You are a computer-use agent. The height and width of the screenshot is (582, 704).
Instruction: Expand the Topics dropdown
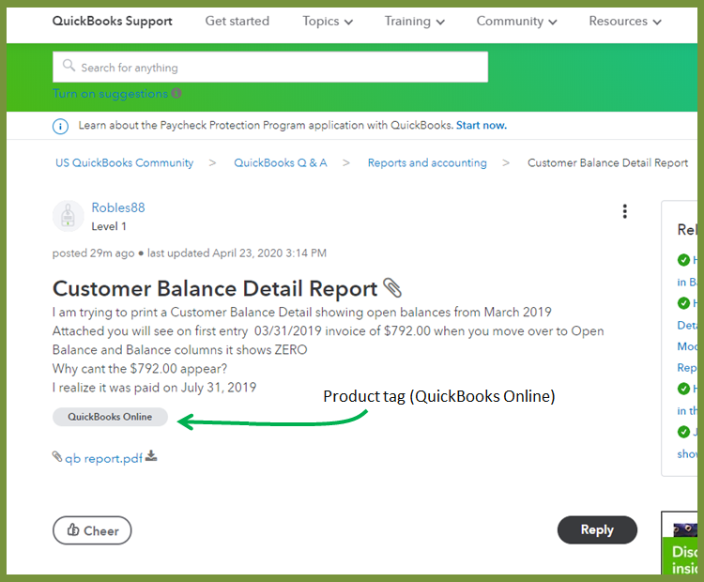[328, 21]
